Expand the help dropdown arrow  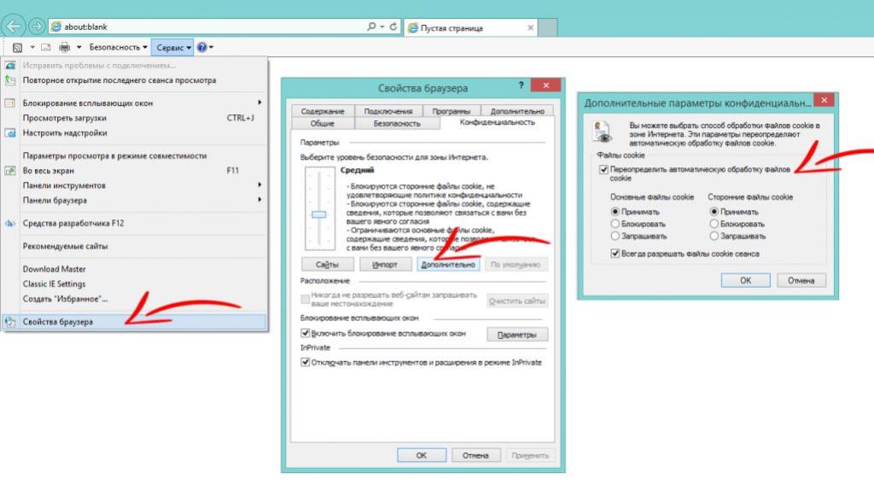click(x=212, y=48)
